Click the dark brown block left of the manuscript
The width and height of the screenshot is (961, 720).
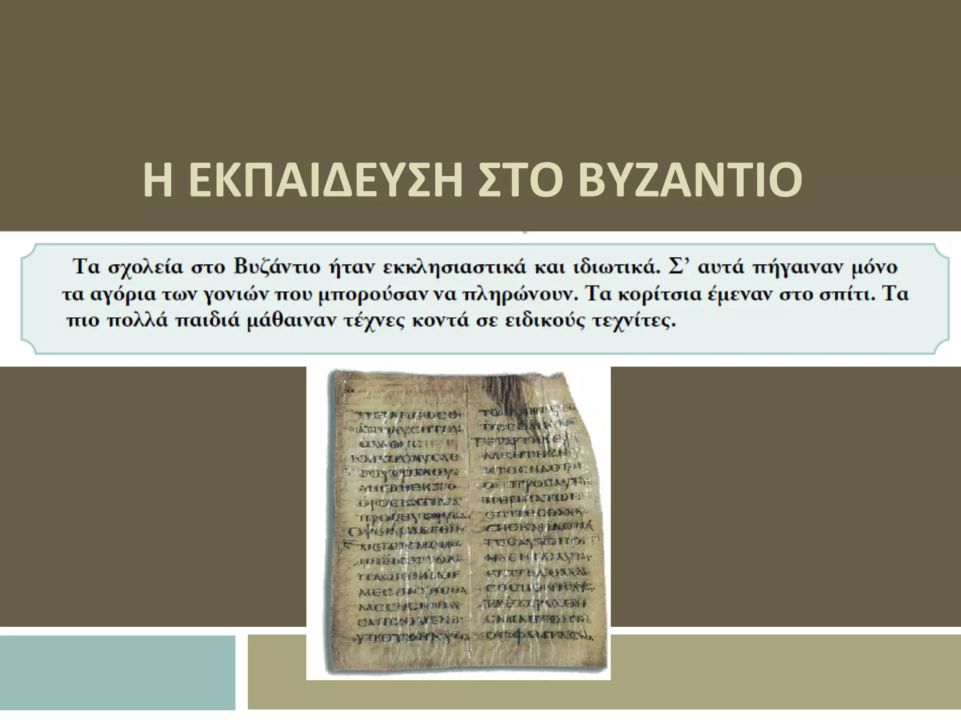pos(153,496)
